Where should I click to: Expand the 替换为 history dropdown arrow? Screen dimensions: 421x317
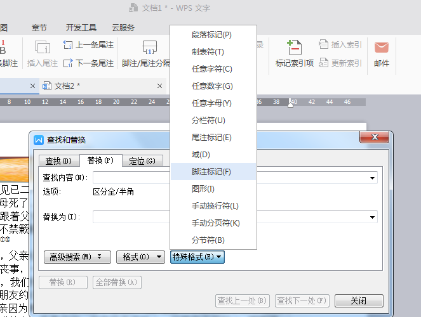[372, 217]
